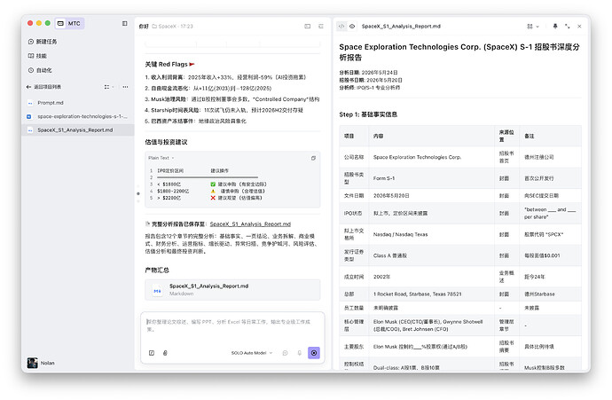The height and width of the screenshot is (400, 612).
Task: Click the macOS green zoom window button
Action: (x=48, y=23)
